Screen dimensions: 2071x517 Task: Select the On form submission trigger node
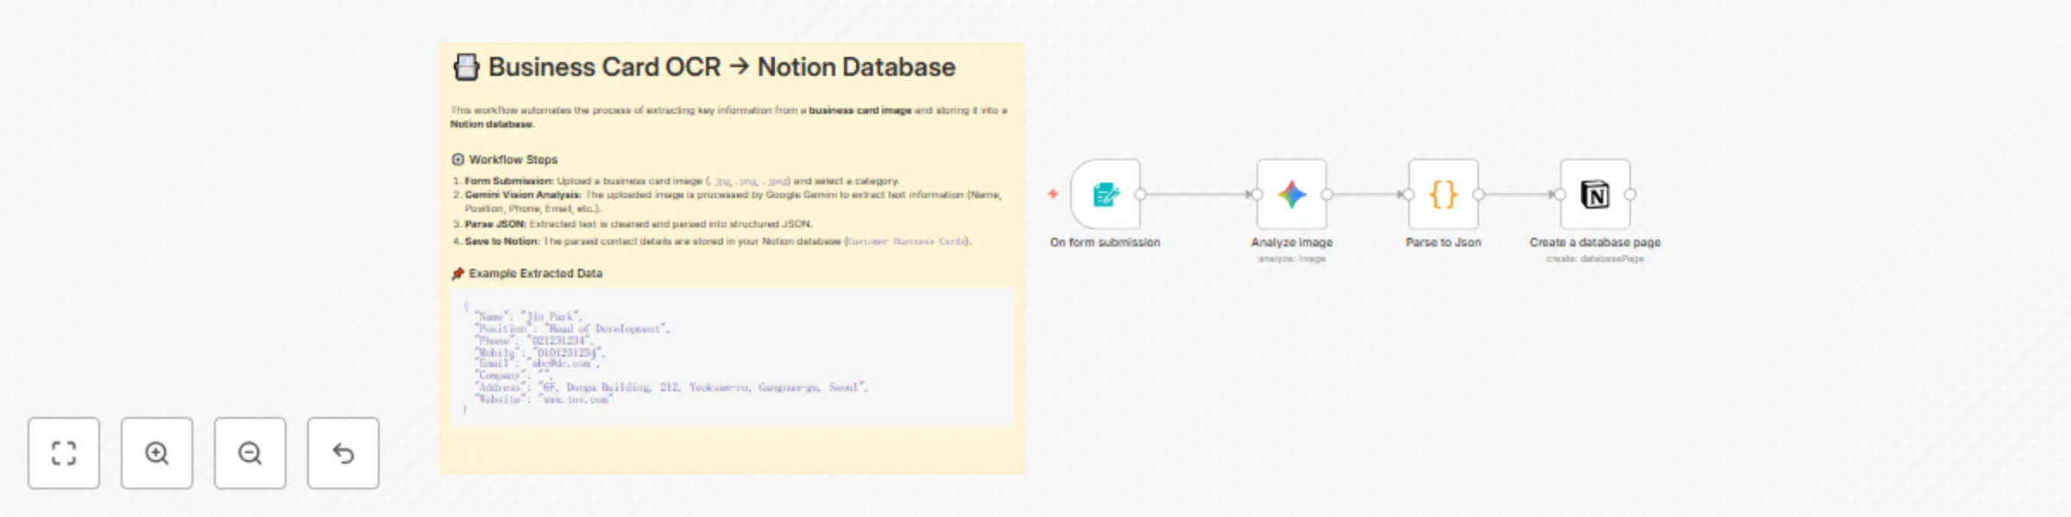tap(1105, 195)
